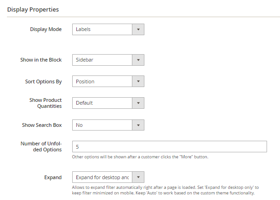280x200 pixels.
Task: Click the arrow button of Display Mode dropdown
Action: [x=138, y=30]
